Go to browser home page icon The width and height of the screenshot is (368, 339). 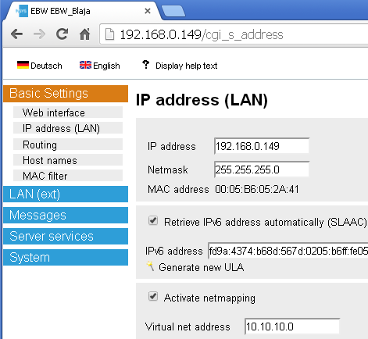click(x=84, y=34)
